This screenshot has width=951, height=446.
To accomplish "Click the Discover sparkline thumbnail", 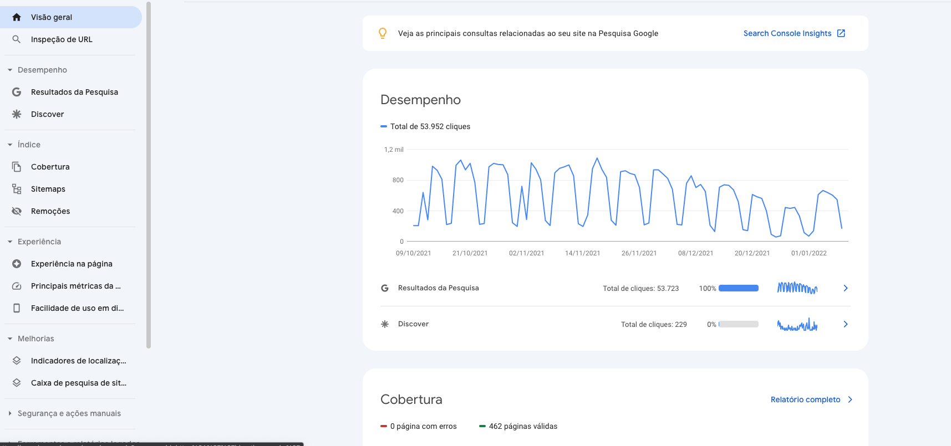I will [797, 324].
